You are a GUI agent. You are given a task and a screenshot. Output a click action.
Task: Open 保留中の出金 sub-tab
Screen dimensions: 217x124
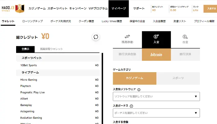tap(137, 21)
